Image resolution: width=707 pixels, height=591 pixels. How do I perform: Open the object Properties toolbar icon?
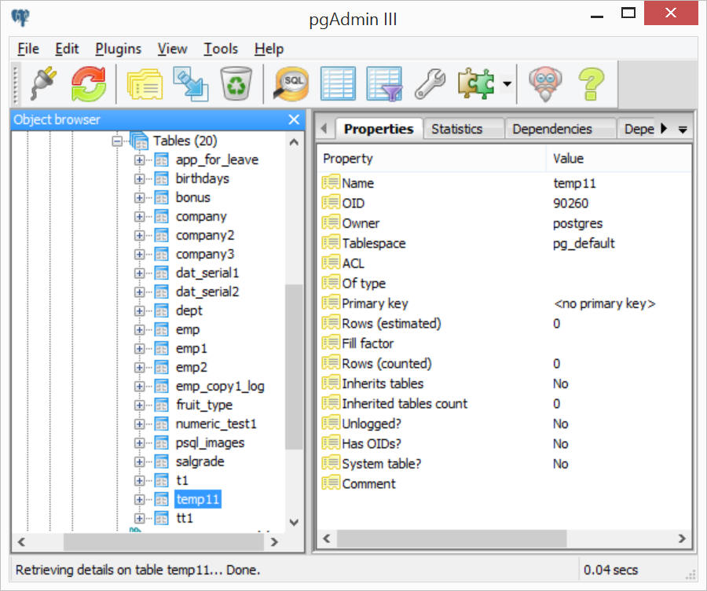[x=145, y=84]
